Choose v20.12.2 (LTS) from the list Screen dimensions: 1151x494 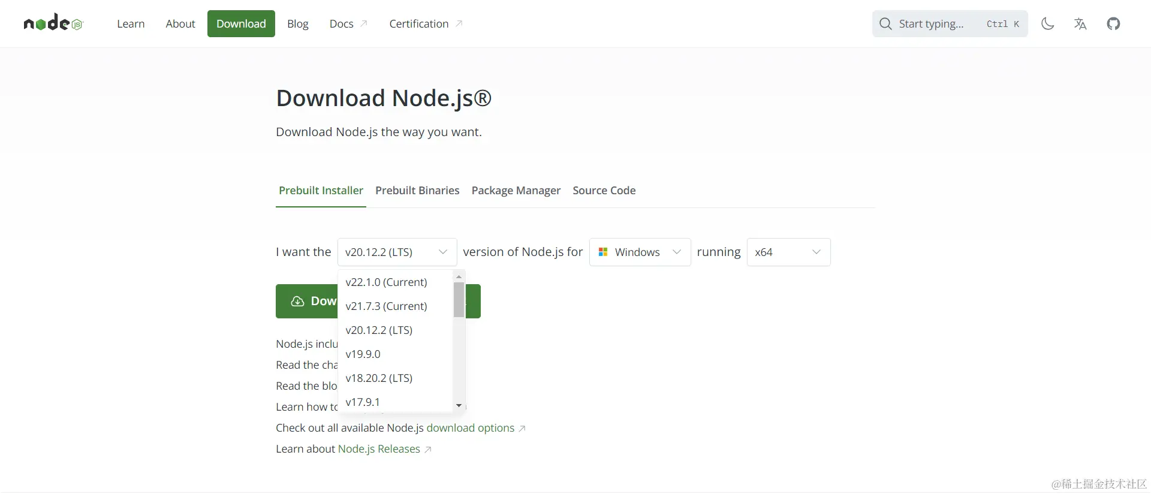(x=396, y=330)
